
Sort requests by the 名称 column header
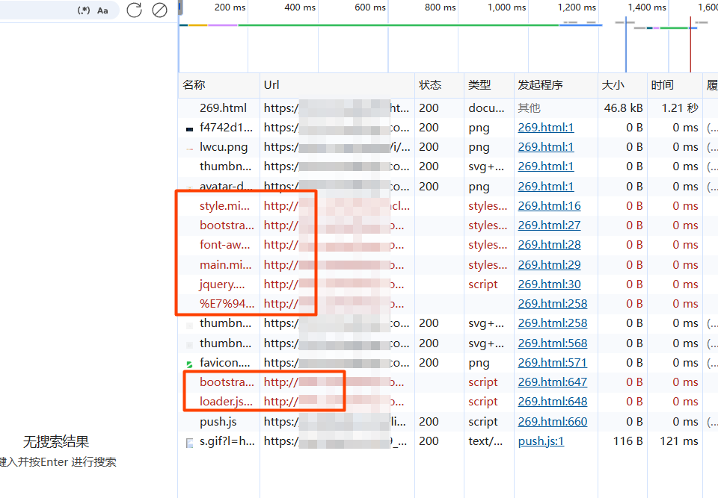point(194,85)
